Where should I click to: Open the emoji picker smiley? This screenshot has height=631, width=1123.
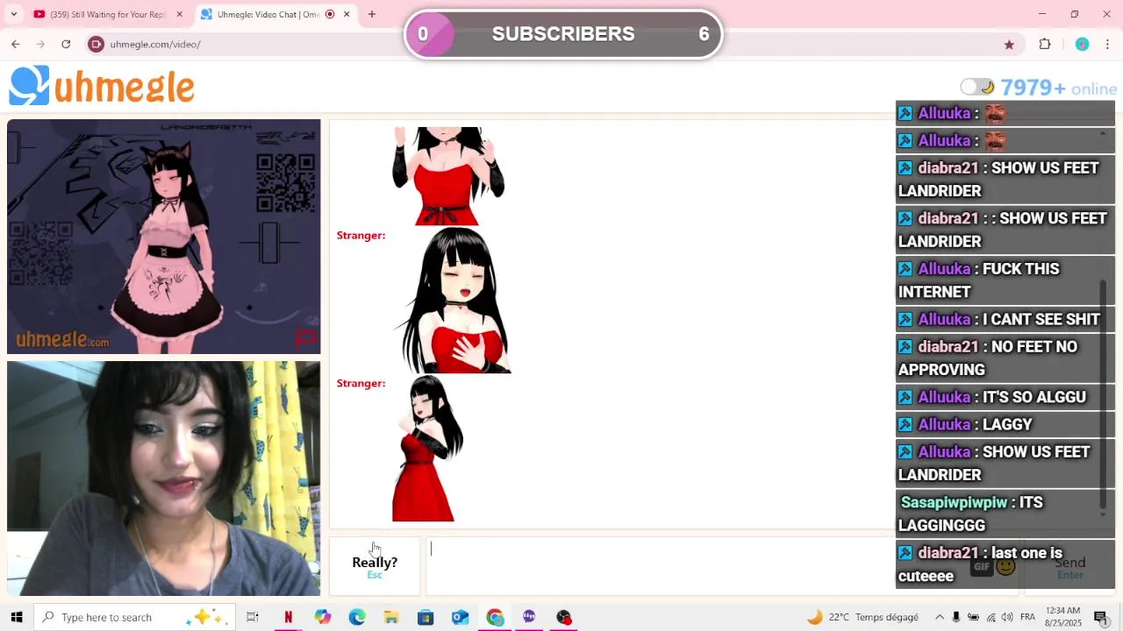click(1005, 566)
